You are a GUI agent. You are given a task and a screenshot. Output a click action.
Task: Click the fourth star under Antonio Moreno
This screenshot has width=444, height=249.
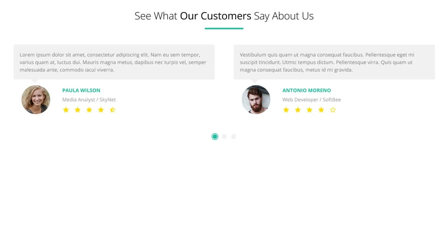point(321,110)
